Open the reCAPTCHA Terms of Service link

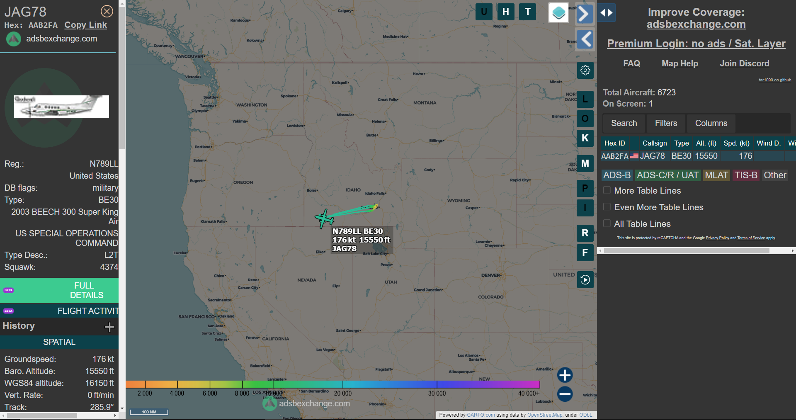751,238
